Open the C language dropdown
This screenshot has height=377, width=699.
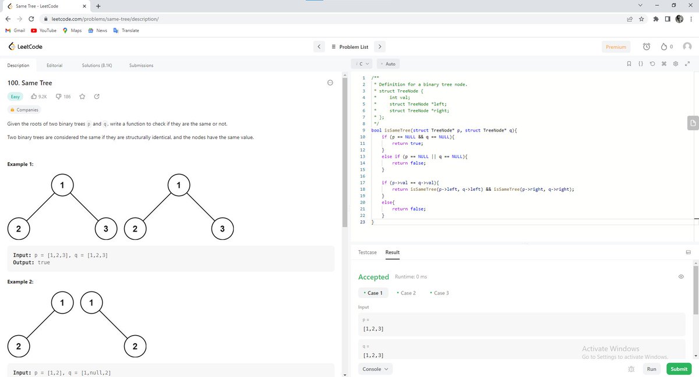tap(362, 63)
